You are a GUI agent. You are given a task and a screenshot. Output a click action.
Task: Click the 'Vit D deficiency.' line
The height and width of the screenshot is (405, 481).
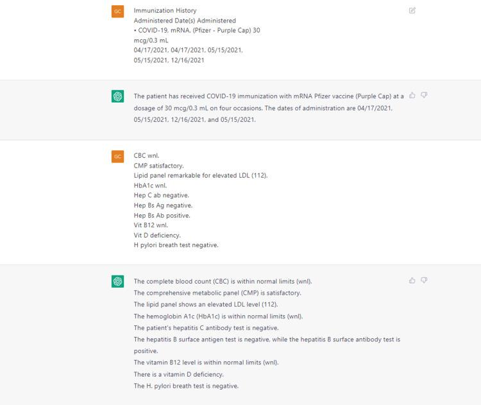(156, 235)
